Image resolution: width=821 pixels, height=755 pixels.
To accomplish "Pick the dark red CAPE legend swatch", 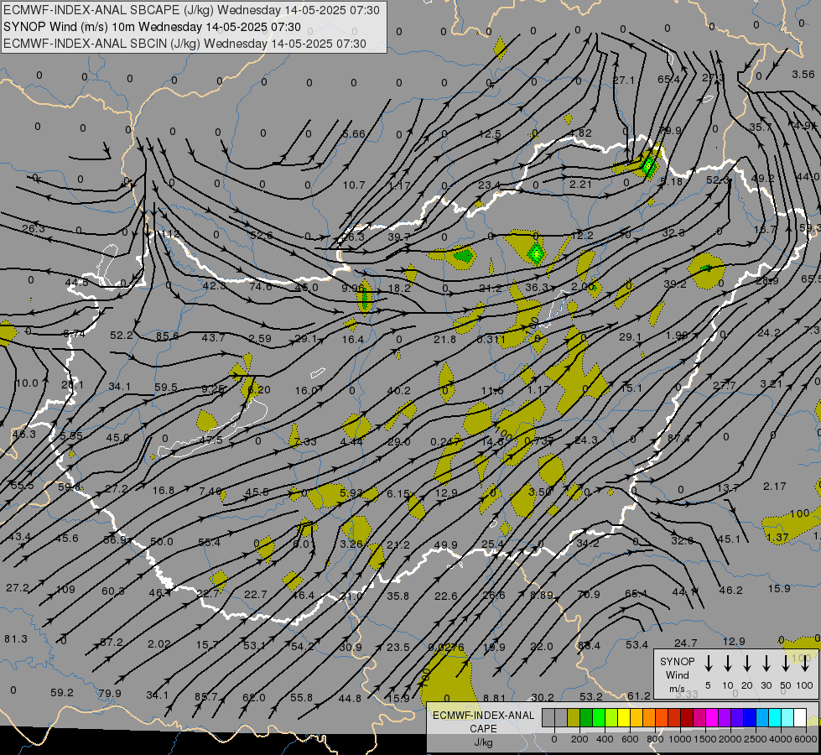I will coord(688,717).
